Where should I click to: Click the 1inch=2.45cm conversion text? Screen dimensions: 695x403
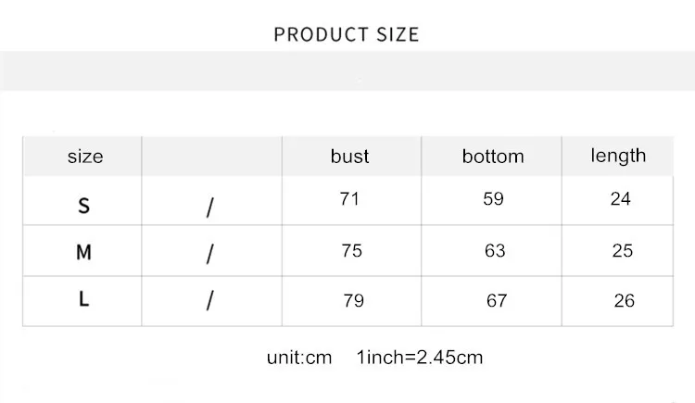point(420,358)
